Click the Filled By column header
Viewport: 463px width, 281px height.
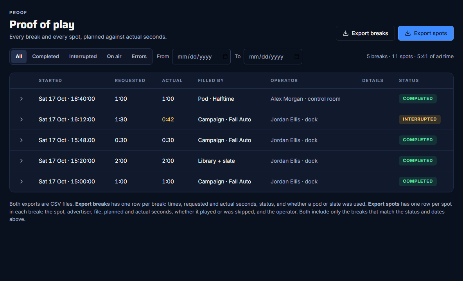tap(211, 80)
